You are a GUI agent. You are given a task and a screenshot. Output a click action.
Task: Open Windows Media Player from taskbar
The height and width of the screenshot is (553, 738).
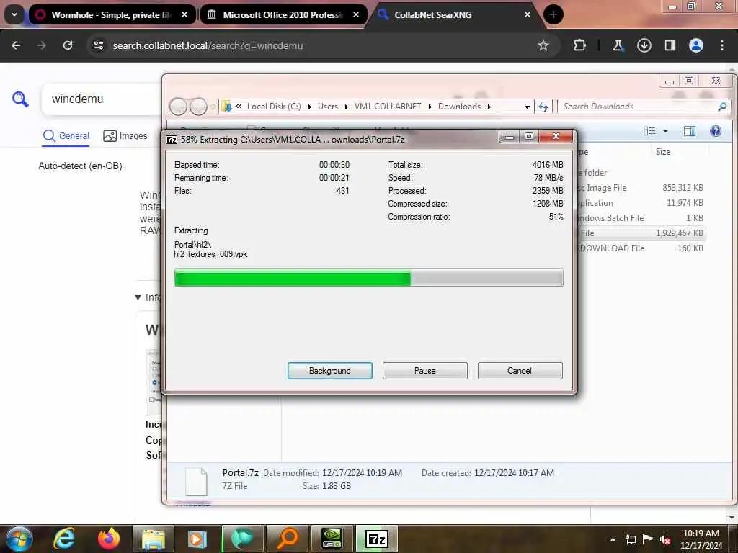(197, 539)
